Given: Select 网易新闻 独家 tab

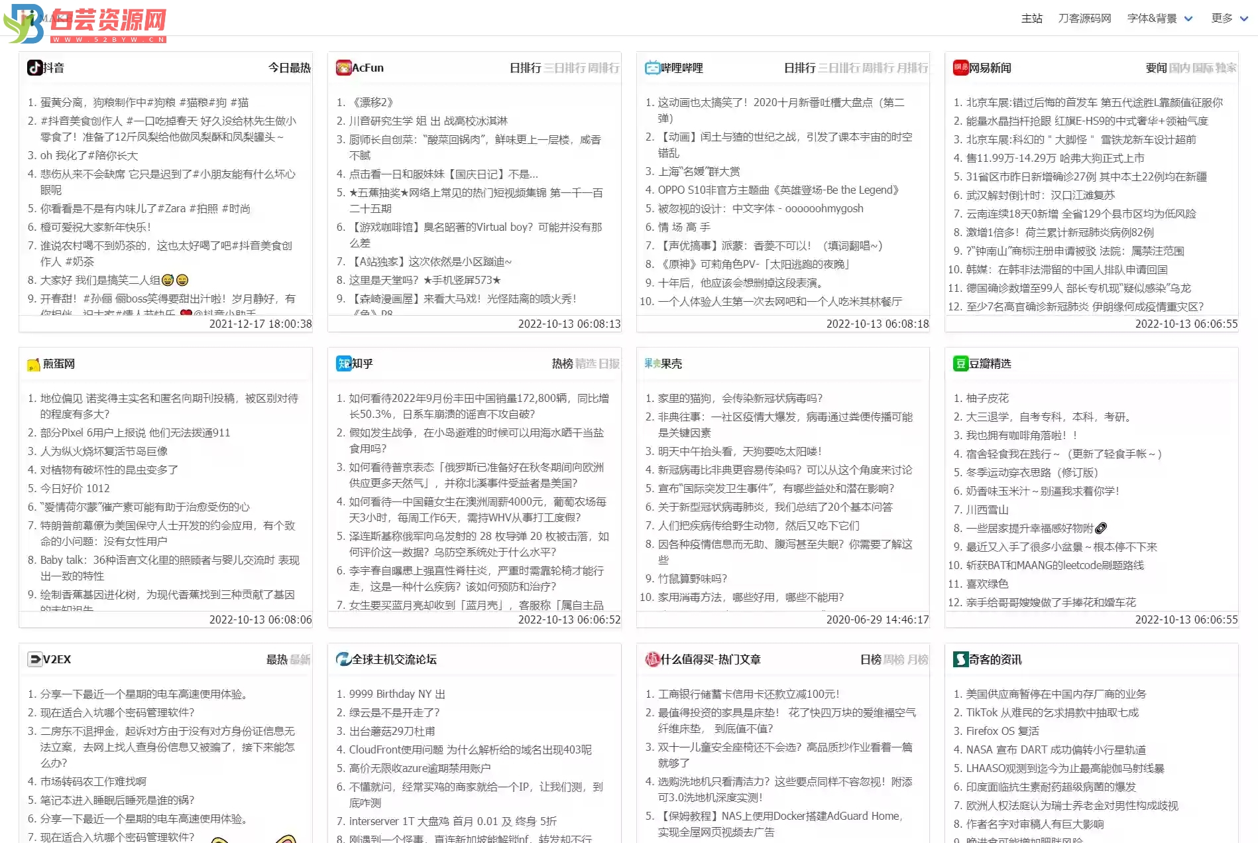Looking at the screenshot, I should click(x=1226, y=68).
